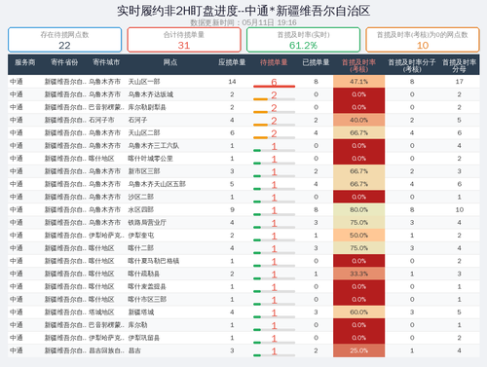Screen dimensions: 487x367
Task: Click the 服务商 column header
Action: (24, 62)
